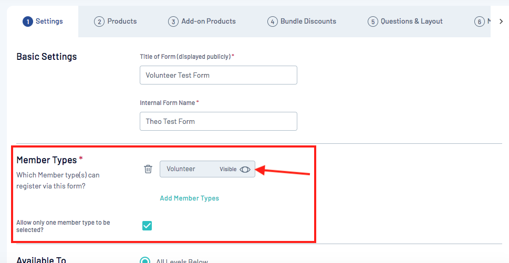This screenshot has height=263, width=509.
Task: Delete the Volunteer member type with trash icon
Action: coord(148,169)
